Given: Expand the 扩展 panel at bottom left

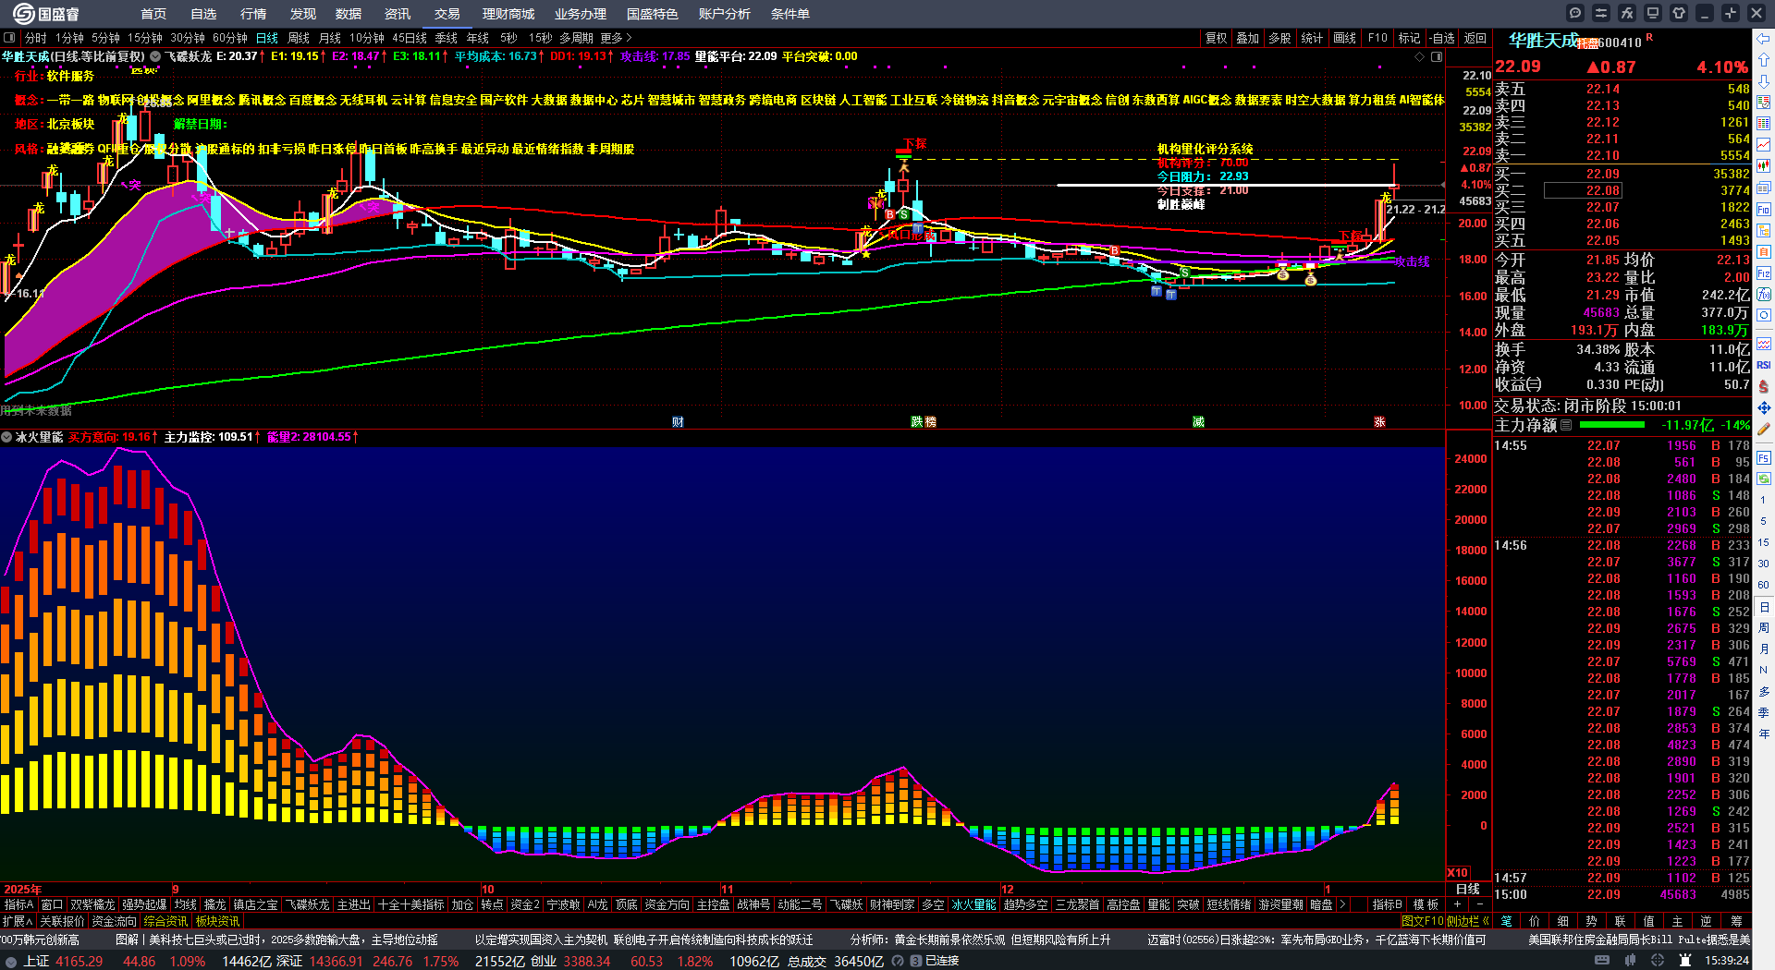Looking at the screenshot, I should click(x=18, y=921).
